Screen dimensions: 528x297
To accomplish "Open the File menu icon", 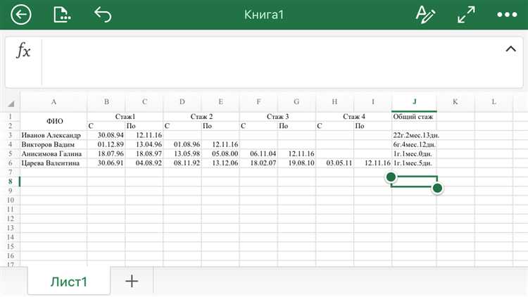I will (63, 15).
